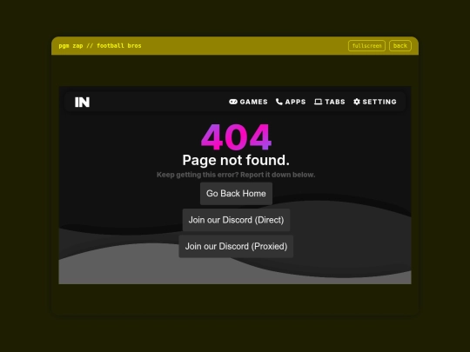Image resolution: width=470 pixels, height=352 pixels.
Task: Click the 404 heading
Action: click(236, 136)
